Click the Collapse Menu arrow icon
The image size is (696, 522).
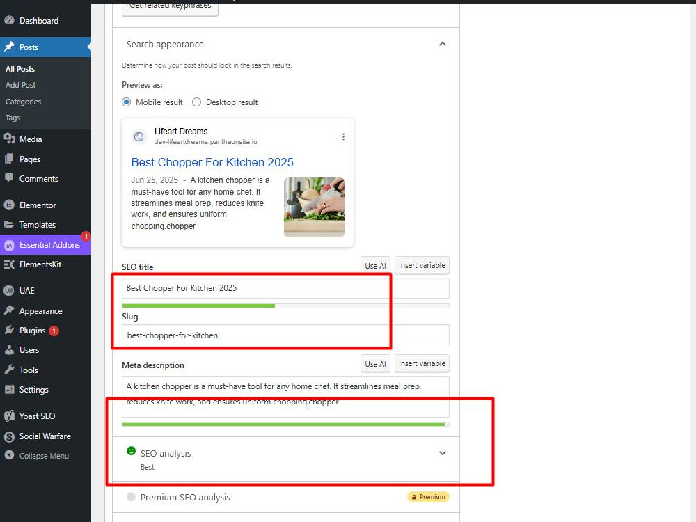tap(9, 455)
